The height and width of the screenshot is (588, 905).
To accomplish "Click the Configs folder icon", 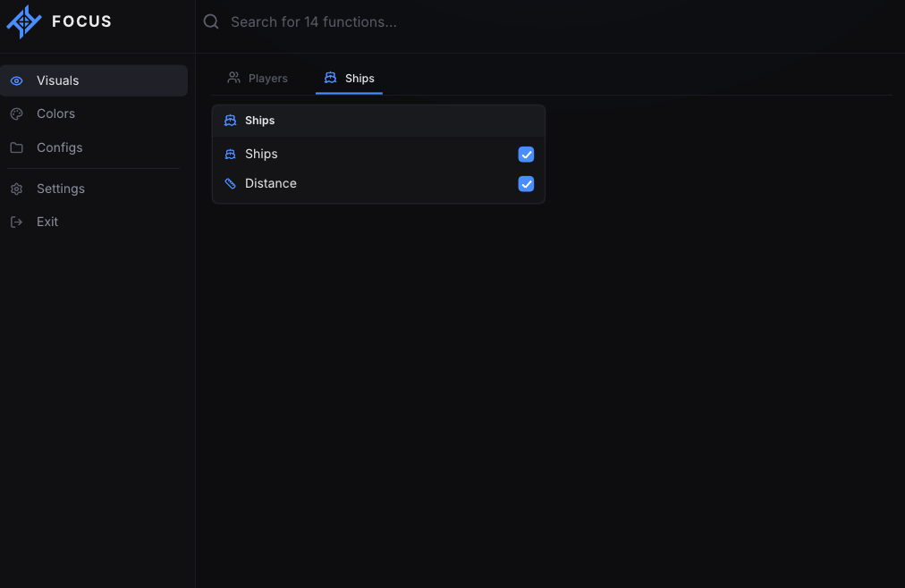I will point(17,147).
